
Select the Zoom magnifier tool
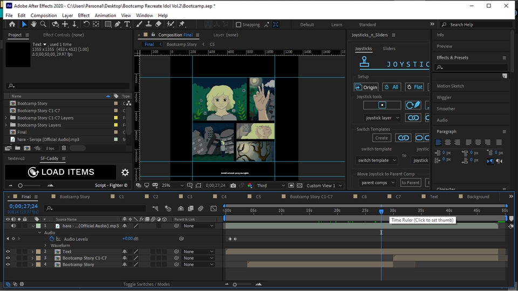click(43, 24)
